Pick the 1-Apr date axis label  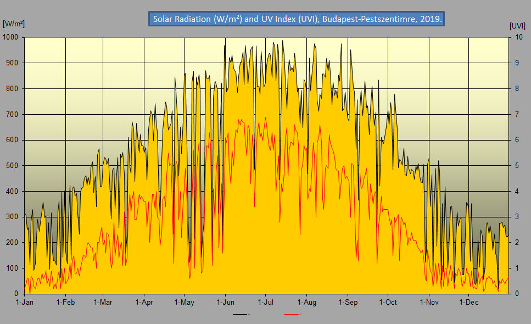(144, 303)
